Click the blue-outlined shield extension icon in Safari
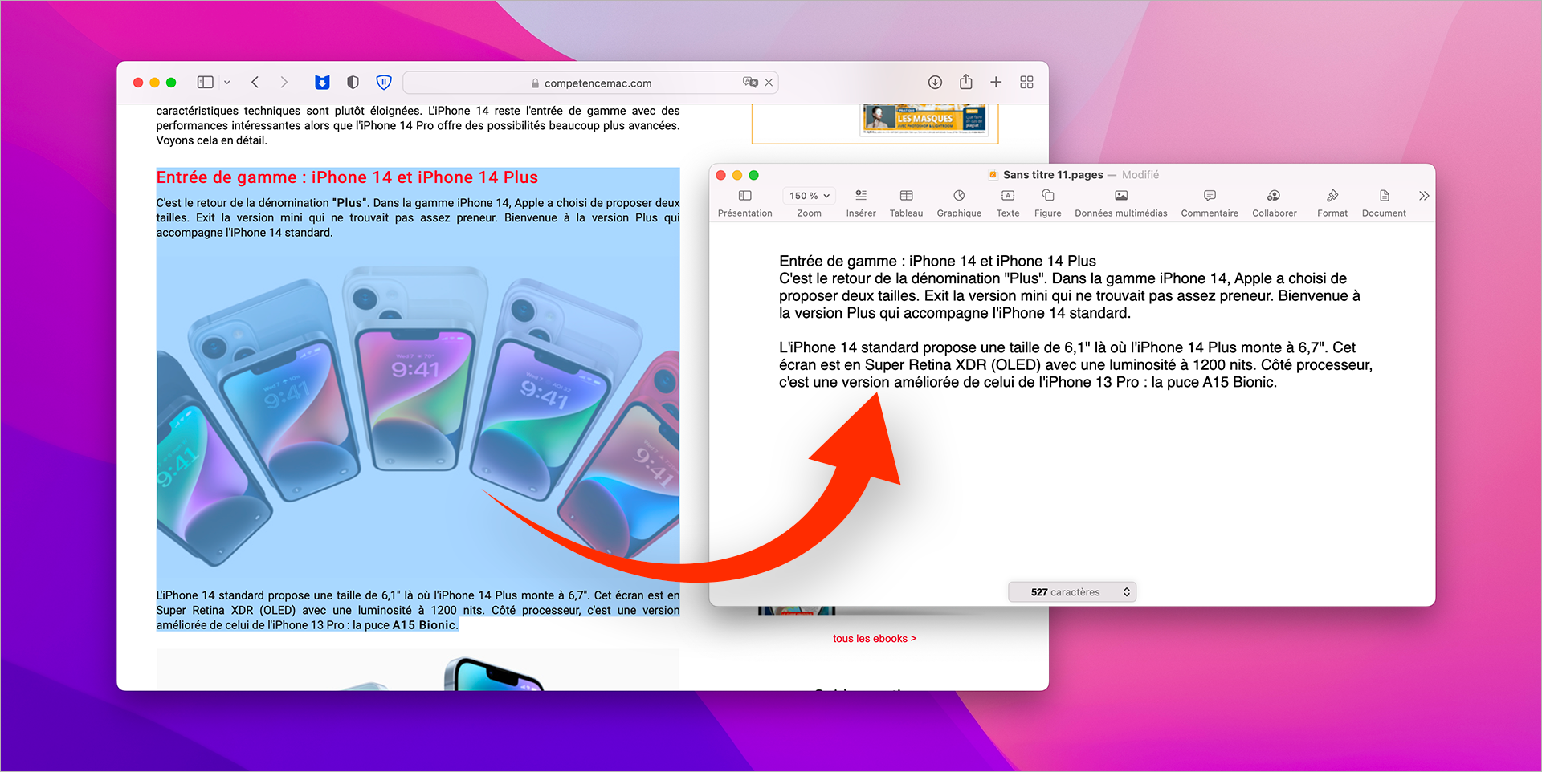The width and height of the screenshot is (1542, 772). coord(384,82)
